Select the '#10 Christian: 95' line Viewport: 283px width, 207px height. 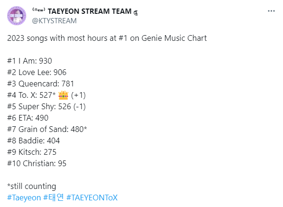37,163
